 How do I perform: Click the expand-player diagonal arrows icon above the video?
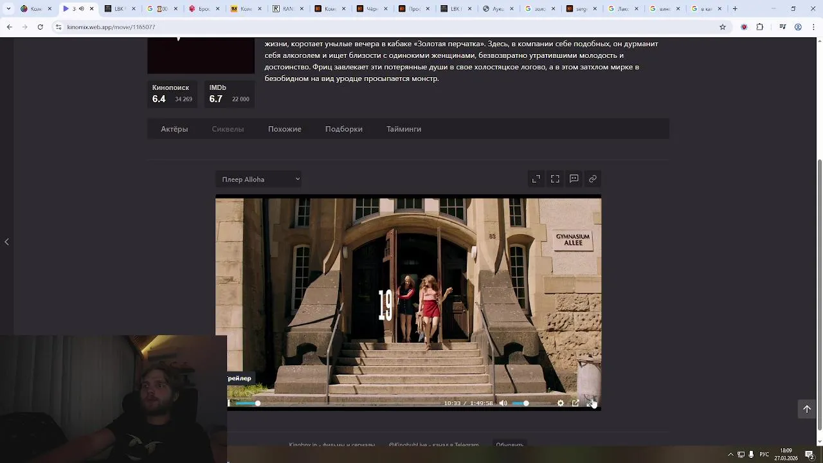click(x=536, y=179)
